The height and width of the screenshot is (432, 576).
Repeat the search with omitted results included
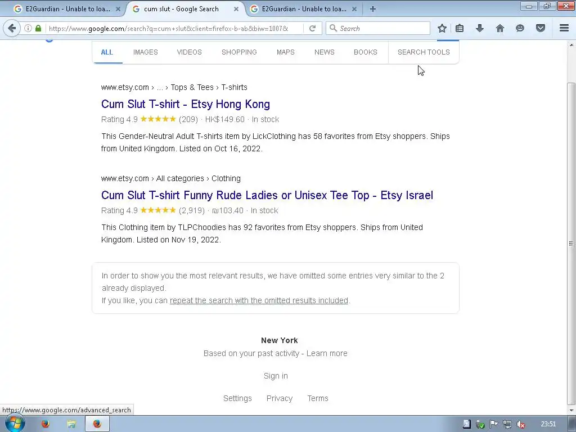(259, 300)
